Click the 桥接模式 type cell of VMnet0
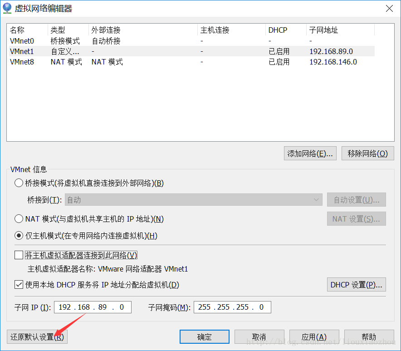 tap(65, 41)
